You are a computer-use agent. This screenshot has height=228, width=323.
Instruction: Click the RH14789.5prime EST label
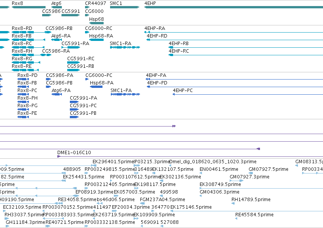pyautogui.click(x=251, y=200)
